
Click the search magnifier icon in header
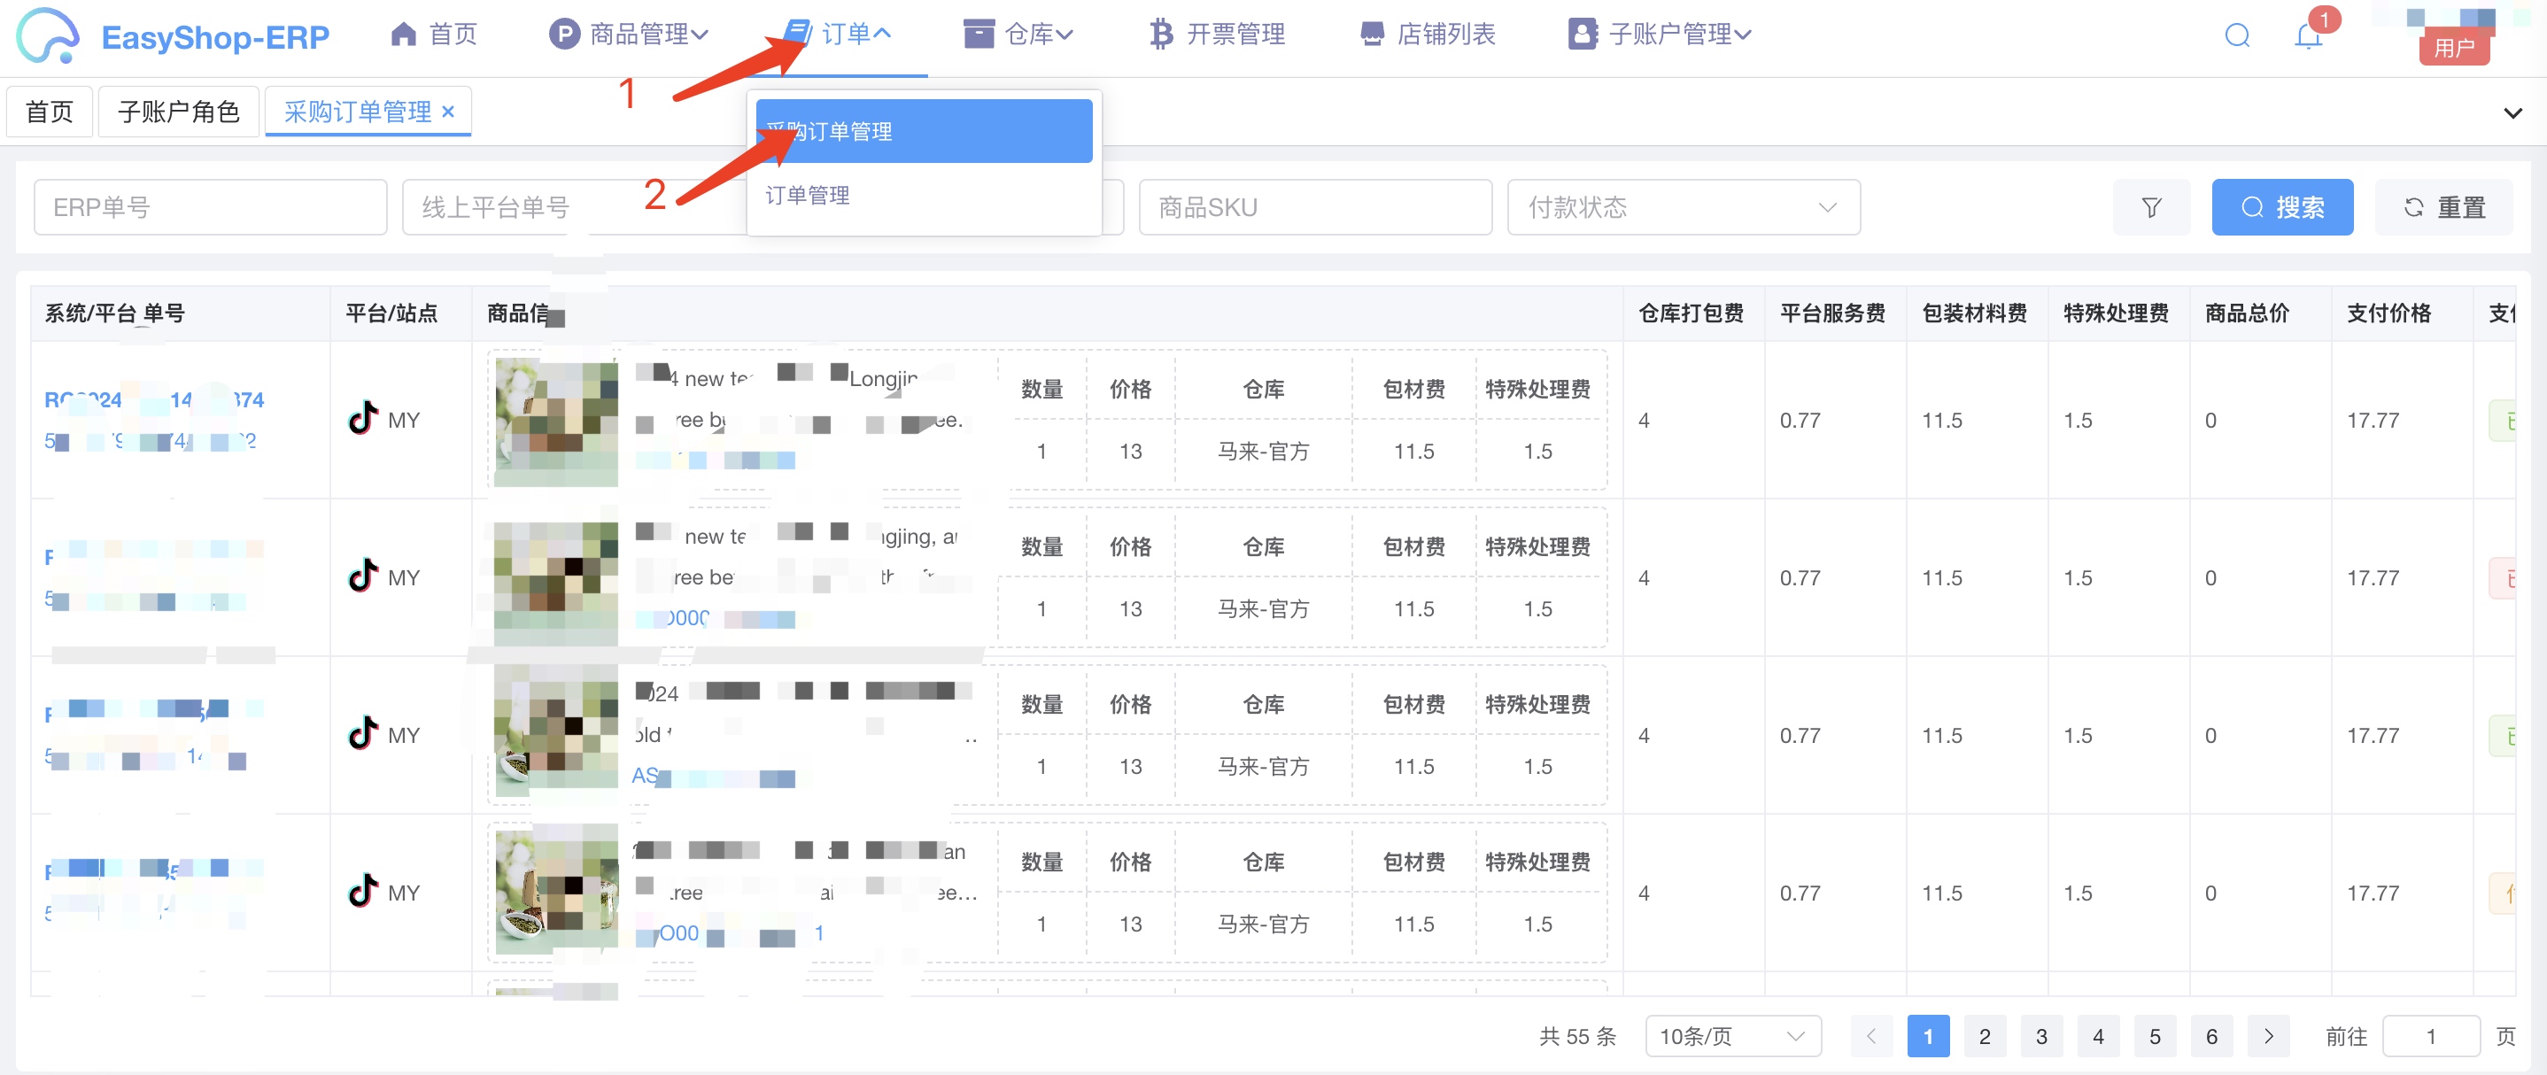[2238, 35]
